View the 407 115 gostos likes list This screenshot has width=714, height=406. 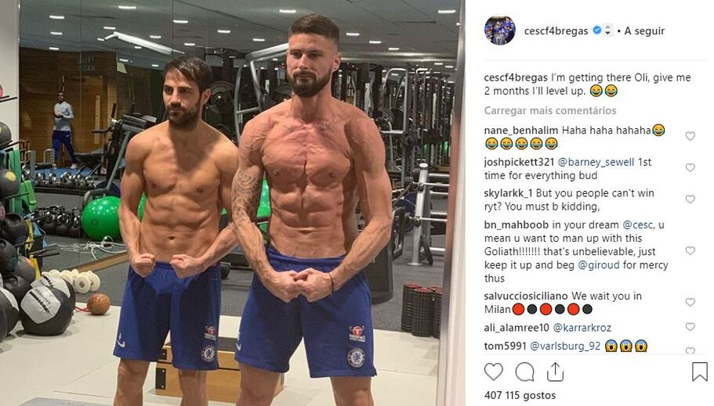[x=520, y=395]
